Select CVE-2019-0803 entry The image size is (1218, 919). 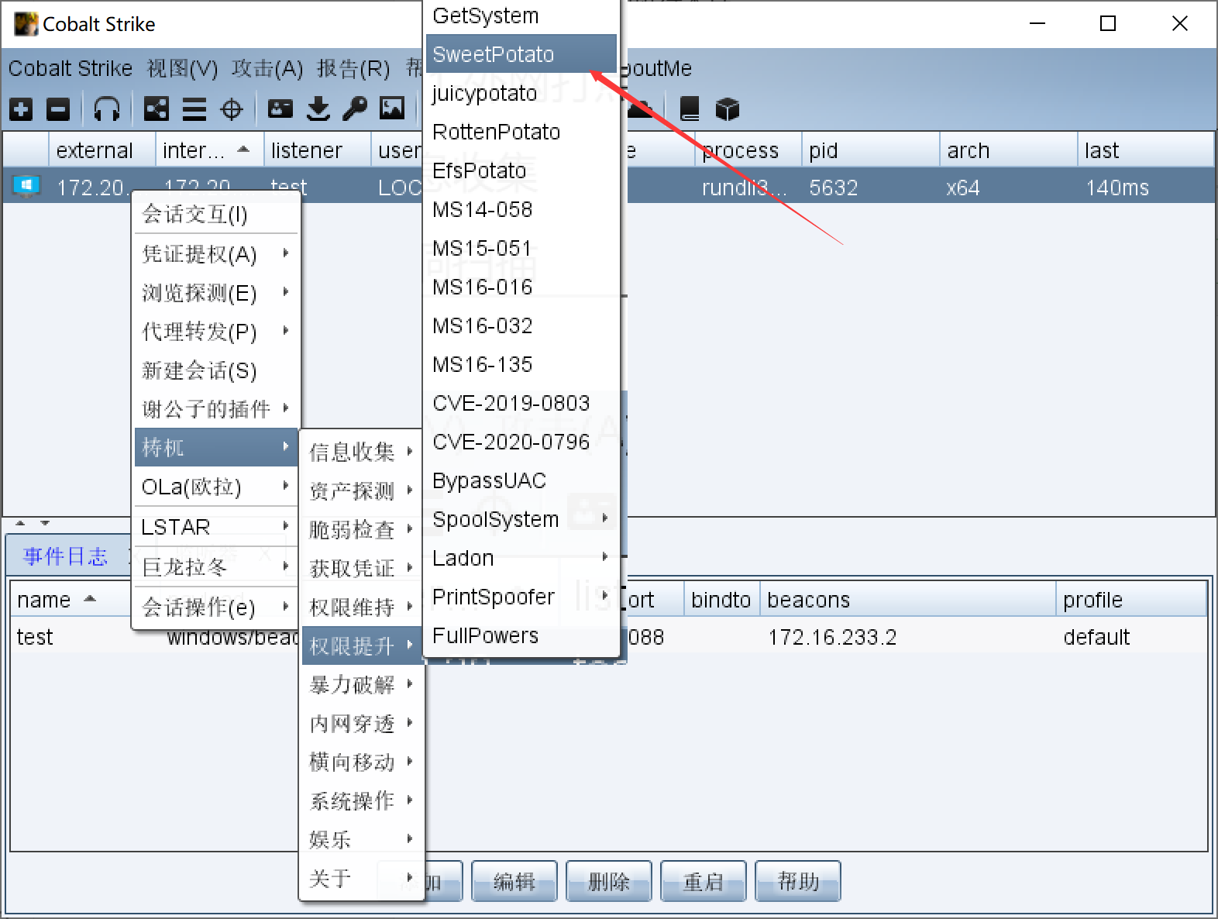pyautogui.click(x=521, y=403)
